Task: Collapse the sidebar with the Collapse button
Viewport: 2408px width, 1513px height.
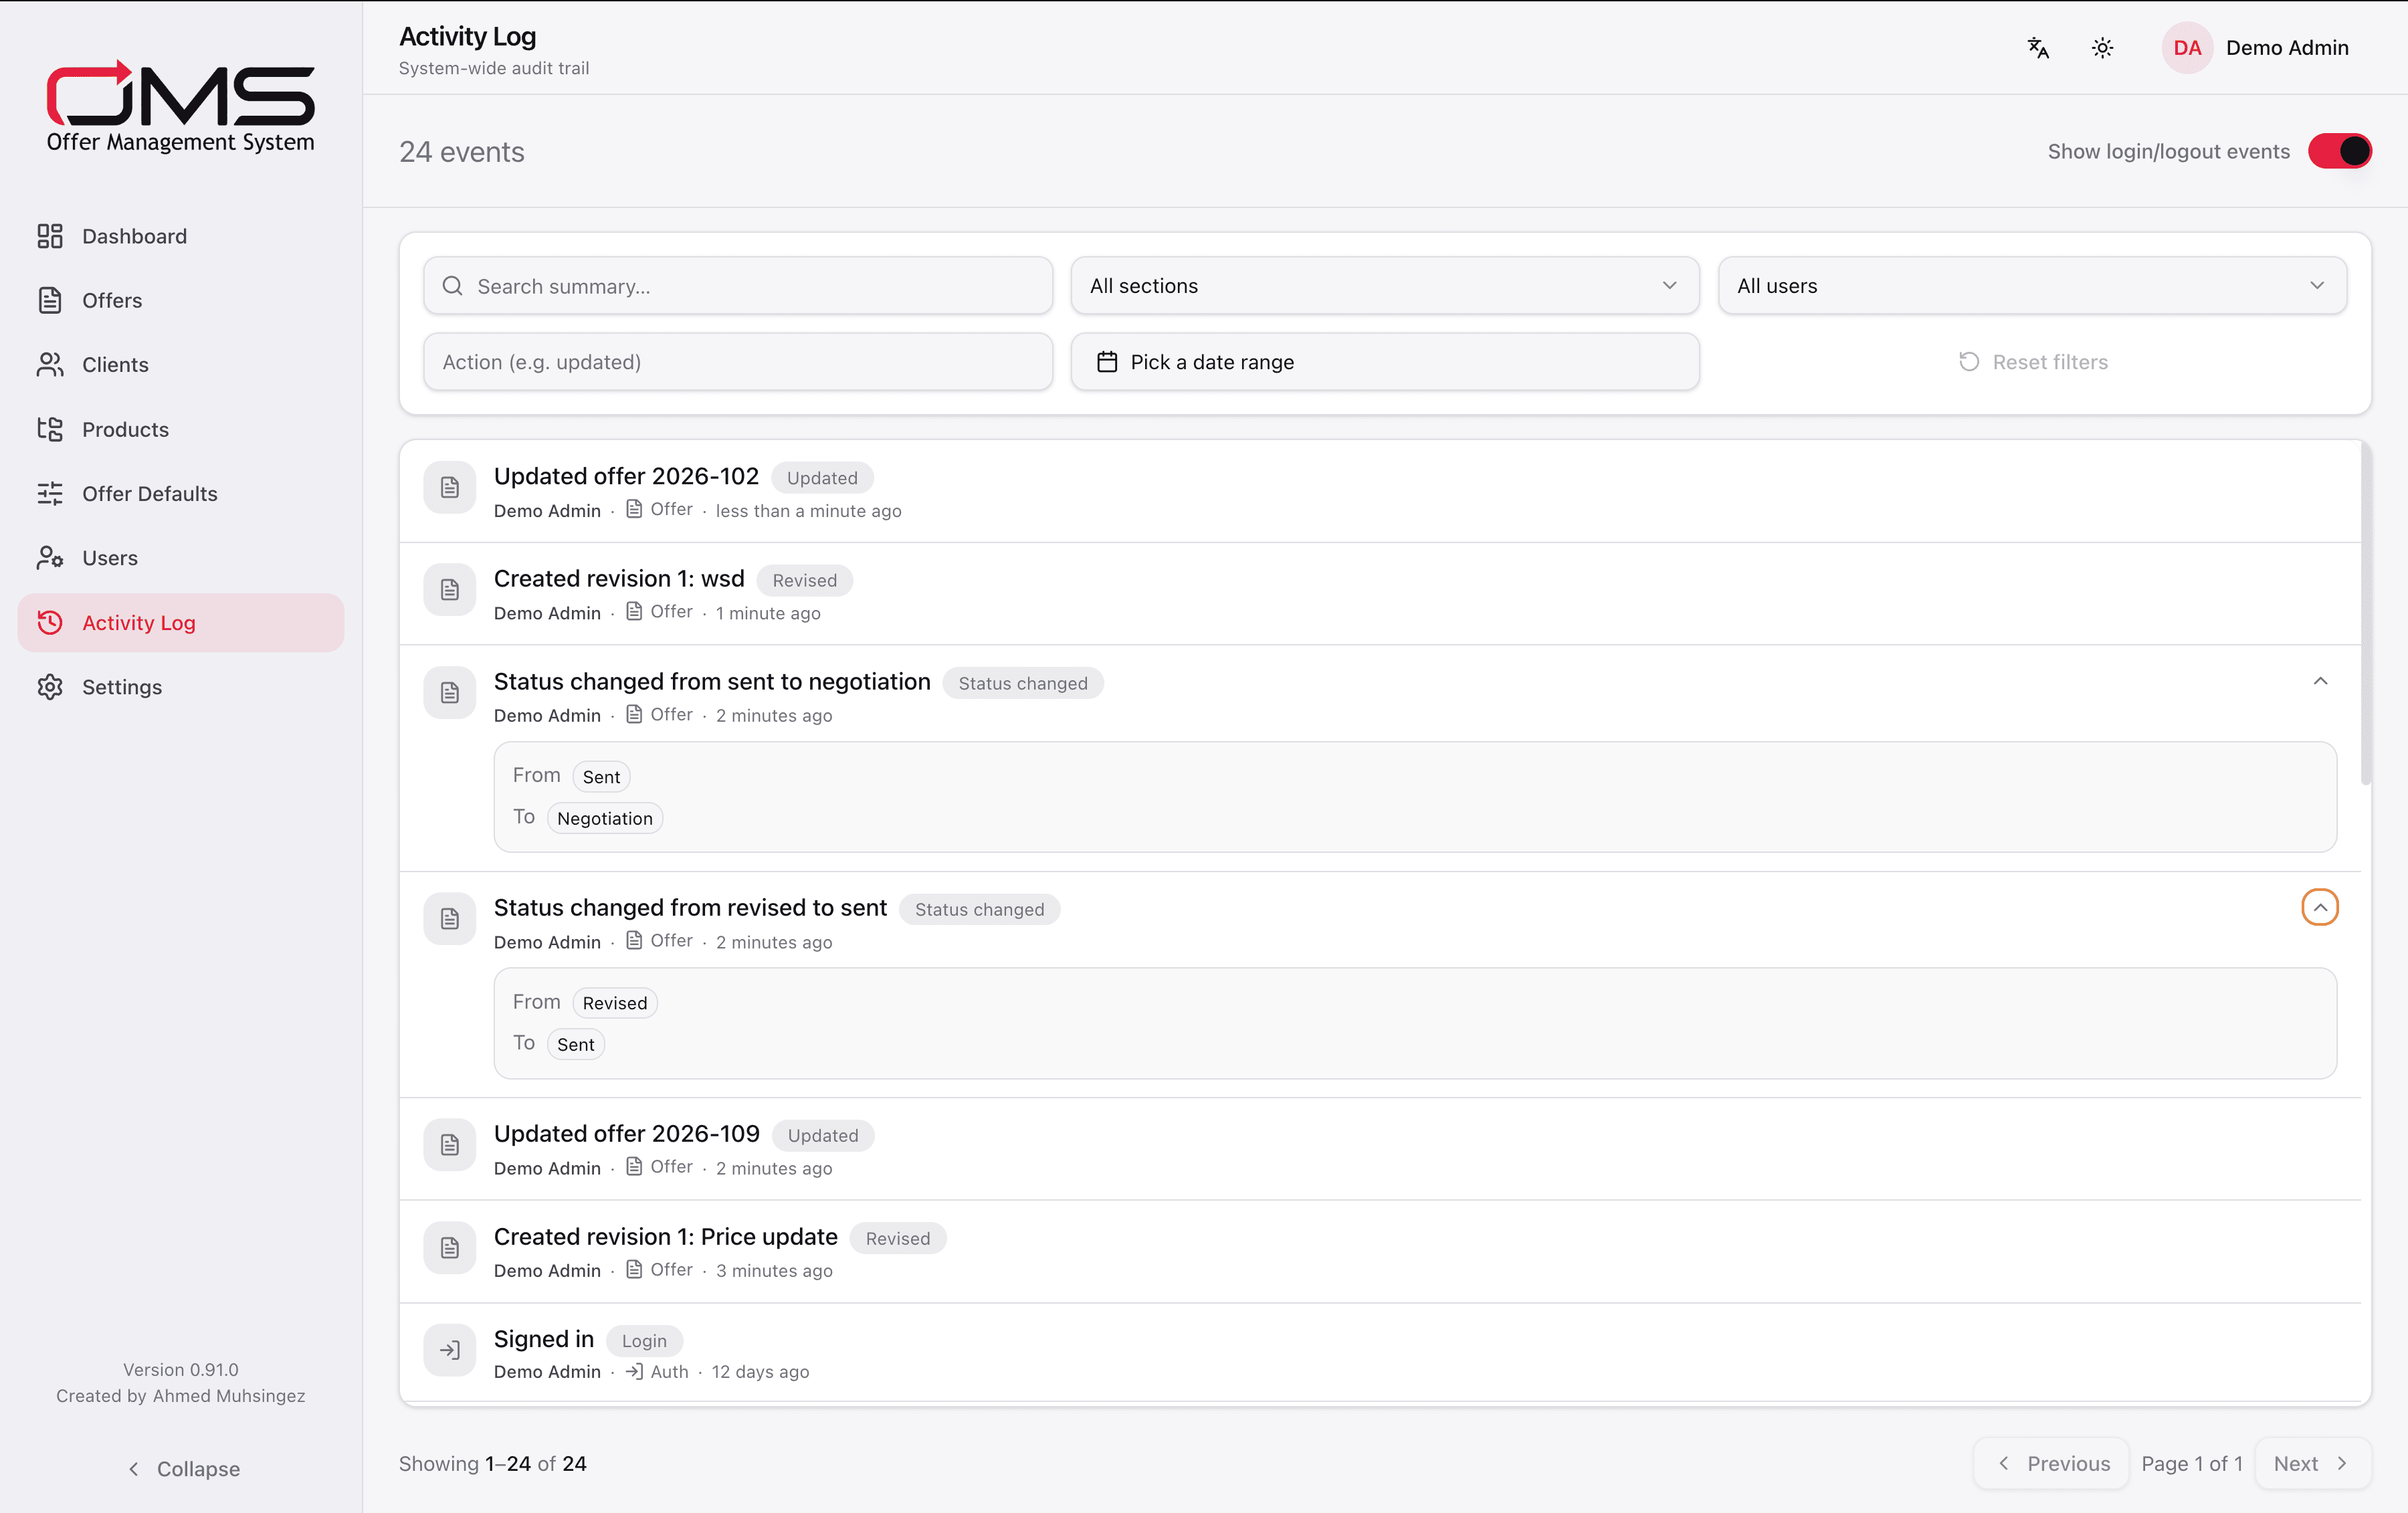Action: tap(182, 1468)
